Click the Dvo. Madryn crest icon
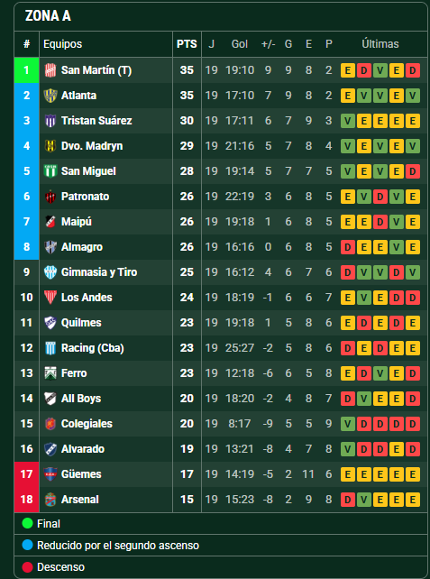430x579 pixels. (x=50, y=146)
